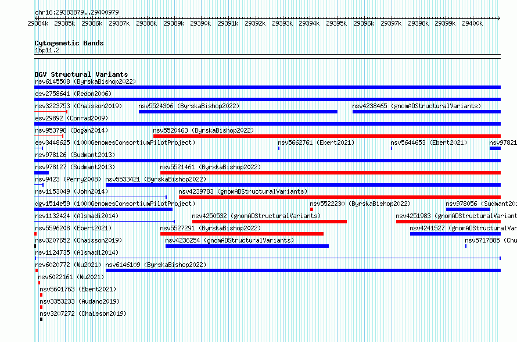Open the esv2758641 (Redon2006) variant label
Image resolution: width=517 pixels, height=342 pixels.
coord(73,94)
